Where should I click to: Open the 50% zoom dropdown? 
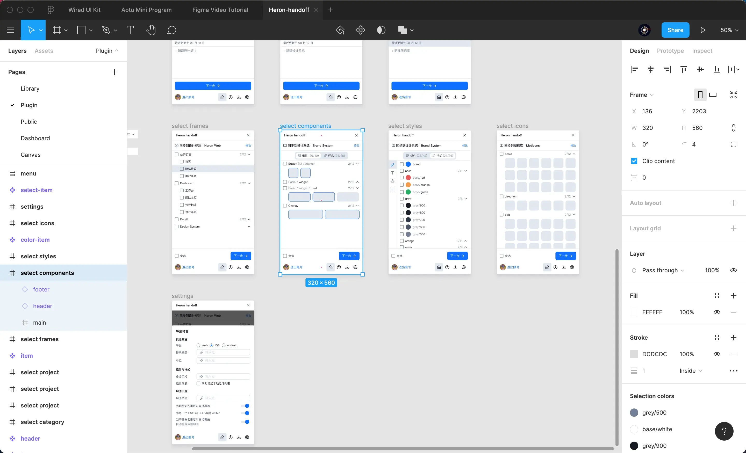click(729, 30)
